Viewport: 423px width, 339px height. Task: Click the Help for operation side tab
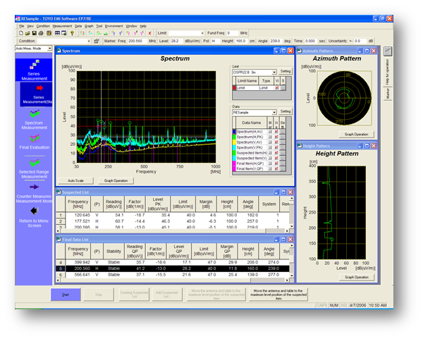click(388, 72)
